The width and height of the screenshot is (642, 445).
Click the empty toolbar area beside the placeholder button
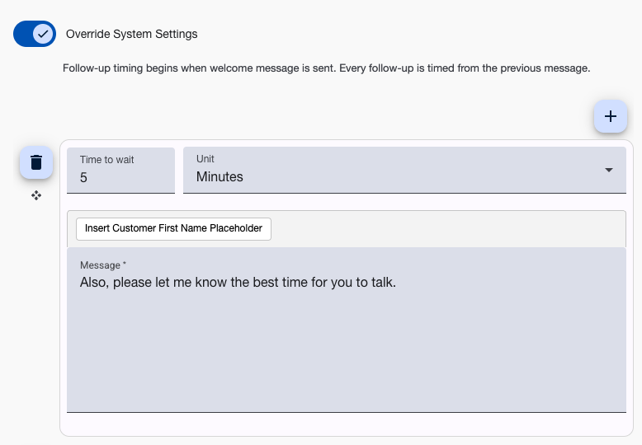446,228
